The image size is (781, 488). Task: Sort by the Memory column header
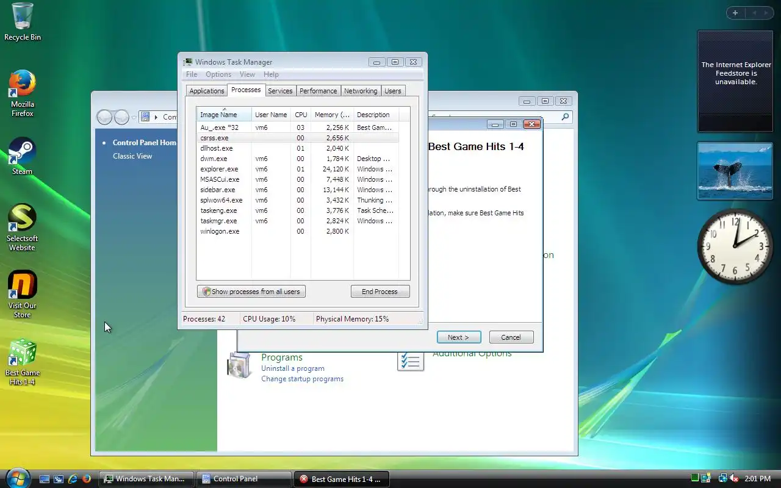pyautogui.click(x=332, y=115)
